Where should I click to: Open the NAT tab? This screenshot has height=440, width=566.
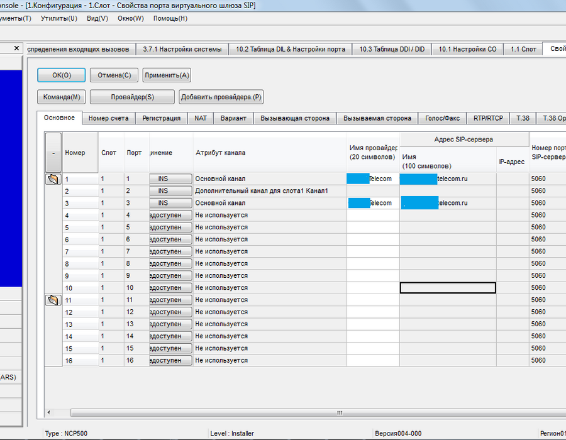[x=201, y=118]
